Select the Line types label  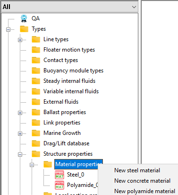[56, 39]
